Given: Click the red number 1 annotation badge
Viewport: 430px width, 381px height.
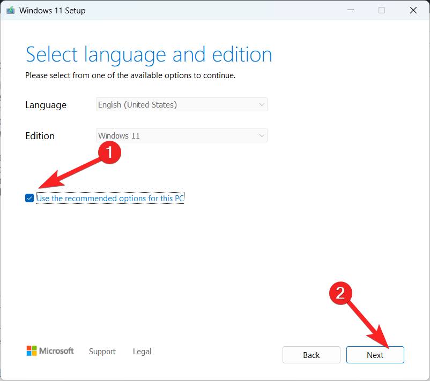Looking at the screenshot, I should [x=109, y=152].
